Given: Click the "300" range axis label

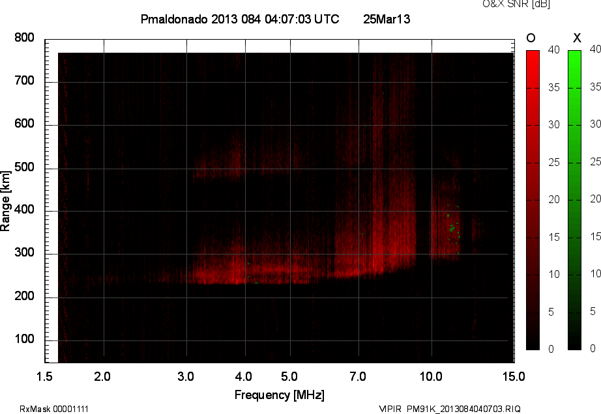Looking at the screenshot, I should [24, 253].
